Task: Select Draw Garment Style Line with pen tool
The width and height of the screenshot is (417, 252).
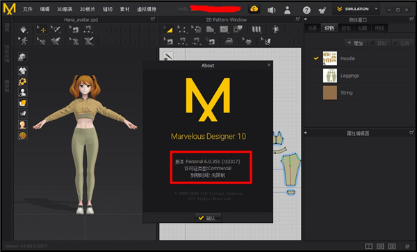Action: (56, 41)
